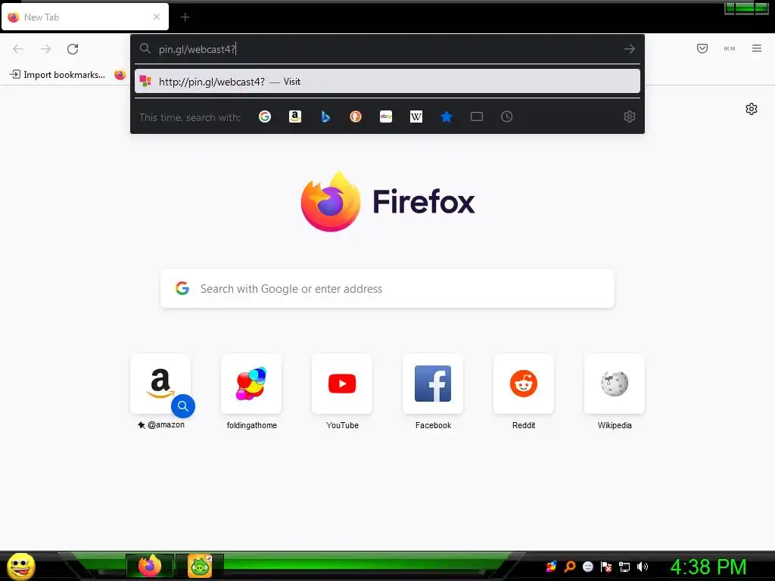Search this time with DuckDuckGo
Image resolution: width=775 pixels, height=581 pixels.
[x=356, y=117]
